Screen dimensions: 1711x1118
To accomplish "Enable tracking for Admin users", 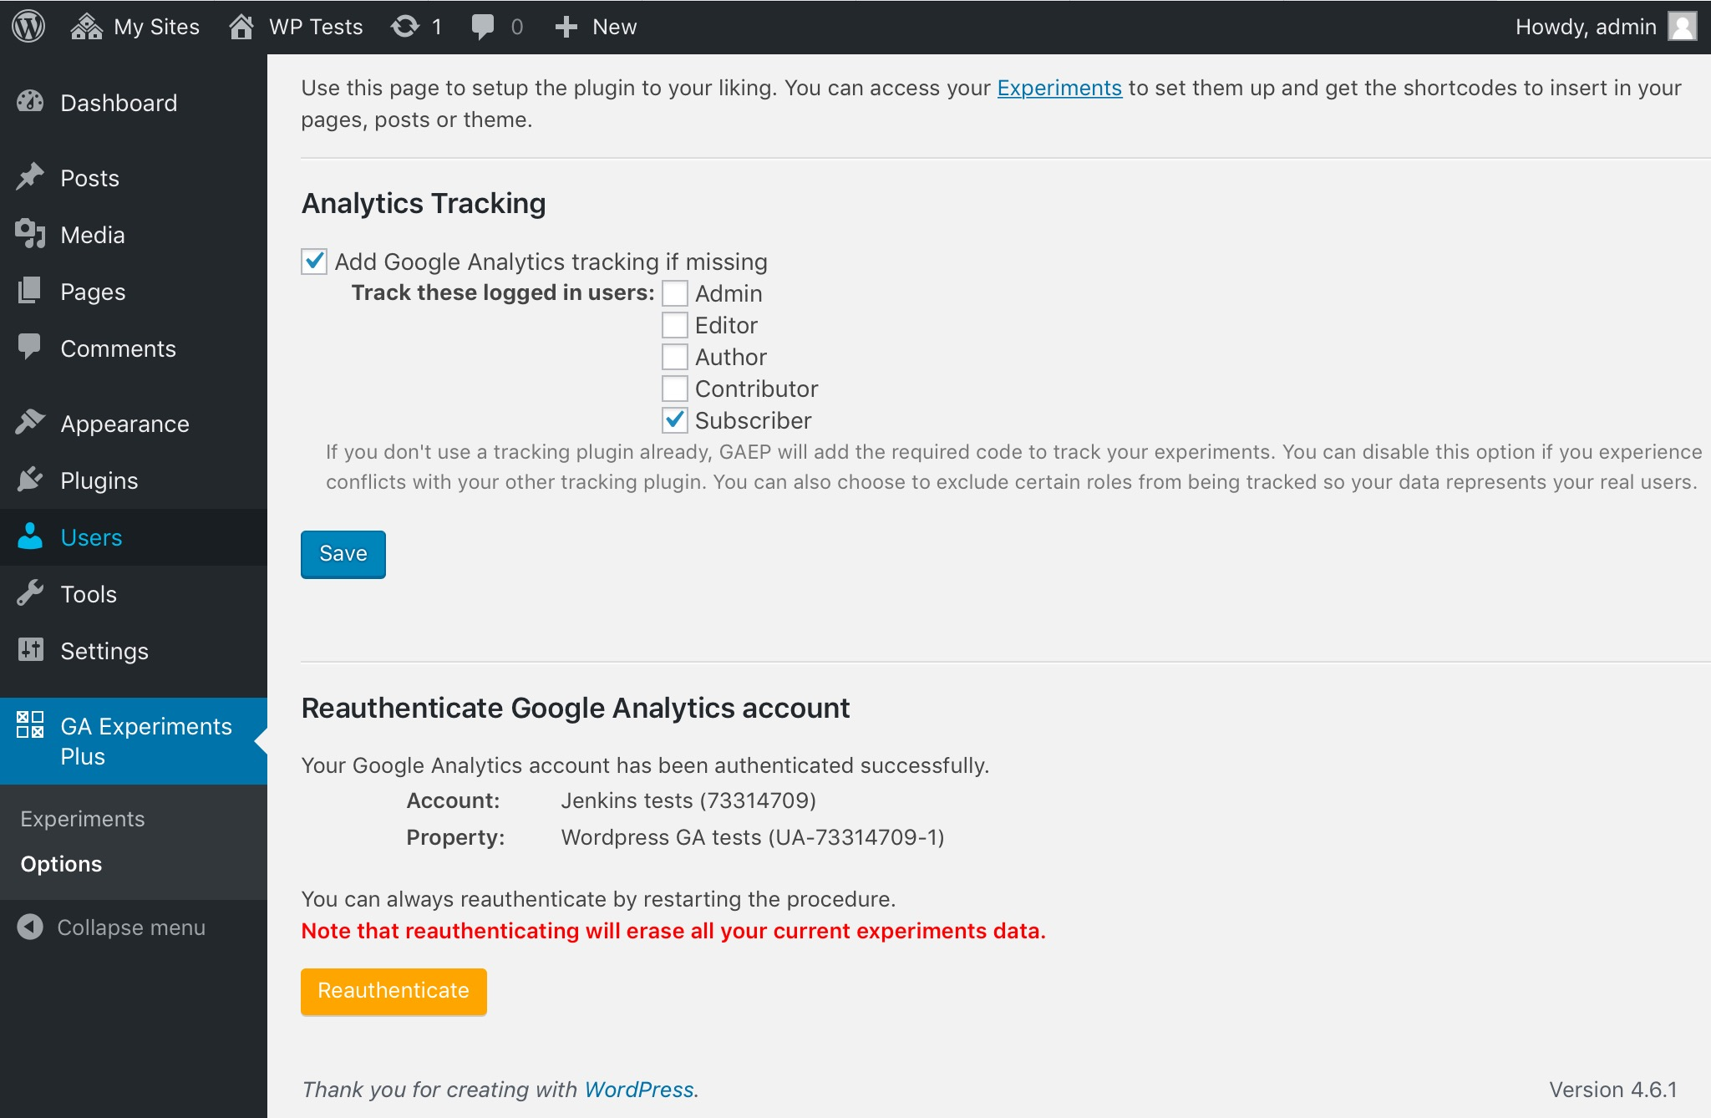I will tap(675, 293).
